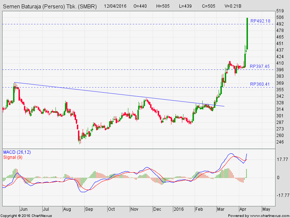Click the 301 price axis label

(280, 116)
